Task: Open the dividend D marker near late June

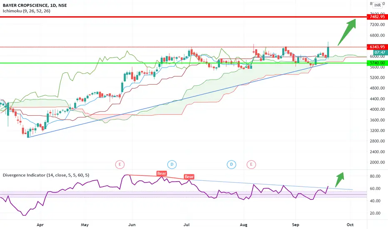Action: point(172,164)
